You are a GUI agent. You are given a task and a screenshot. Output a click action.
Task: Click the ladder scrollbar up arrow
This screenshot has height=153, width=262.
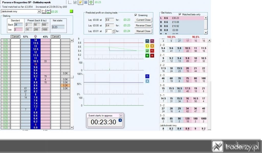point(72,40)
